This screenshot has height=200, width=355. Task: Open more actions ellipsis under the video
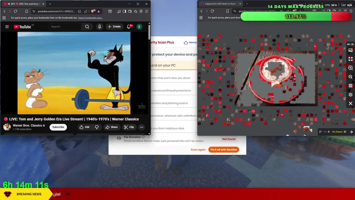coord(141,127)
